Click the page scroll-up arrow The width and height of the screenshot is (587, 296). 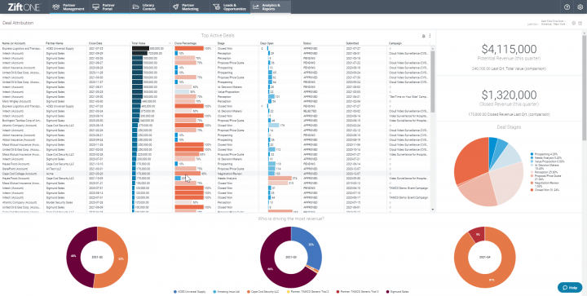(585, 33)
